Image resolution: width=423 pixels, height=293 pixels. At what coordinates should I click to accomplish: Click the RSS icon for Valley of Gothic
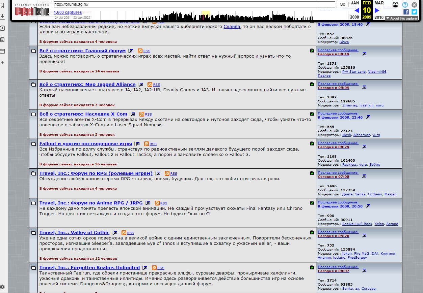[124, 233]
